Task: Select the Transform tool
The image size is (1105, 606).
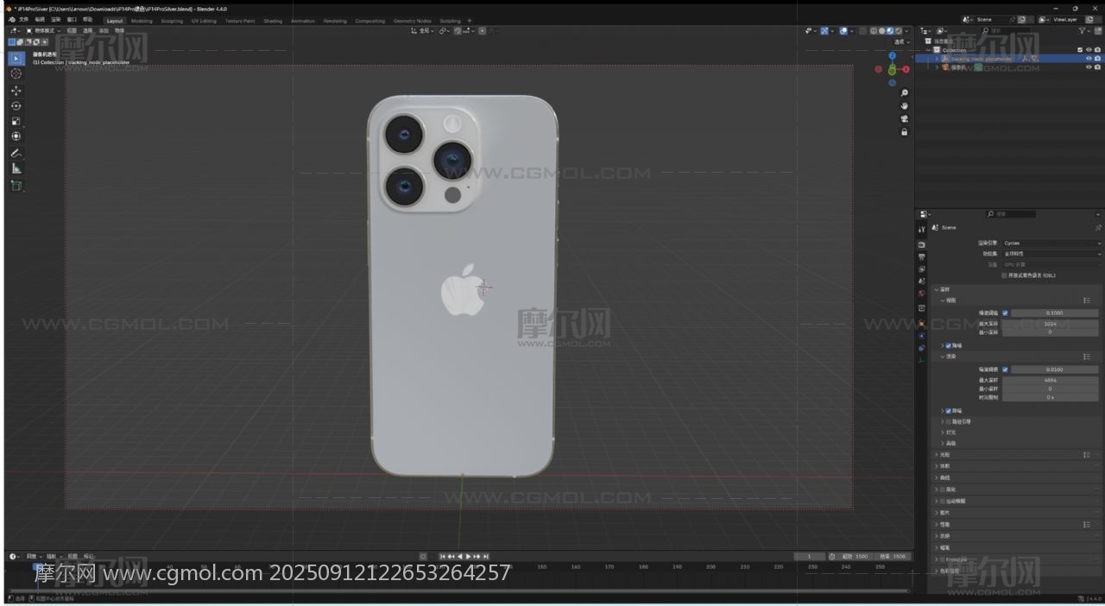Action: 16,136
